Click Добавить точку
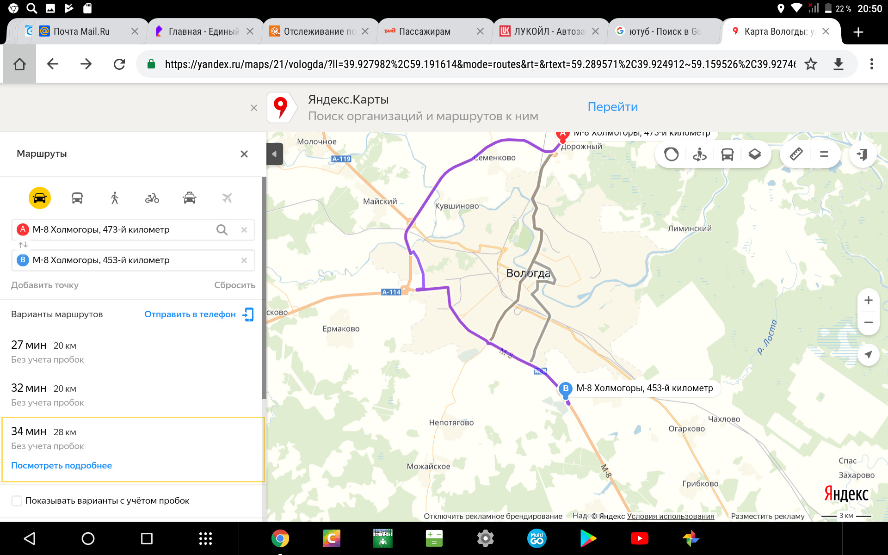This screenshot has width=888, height=555. [x=45, y=285]
